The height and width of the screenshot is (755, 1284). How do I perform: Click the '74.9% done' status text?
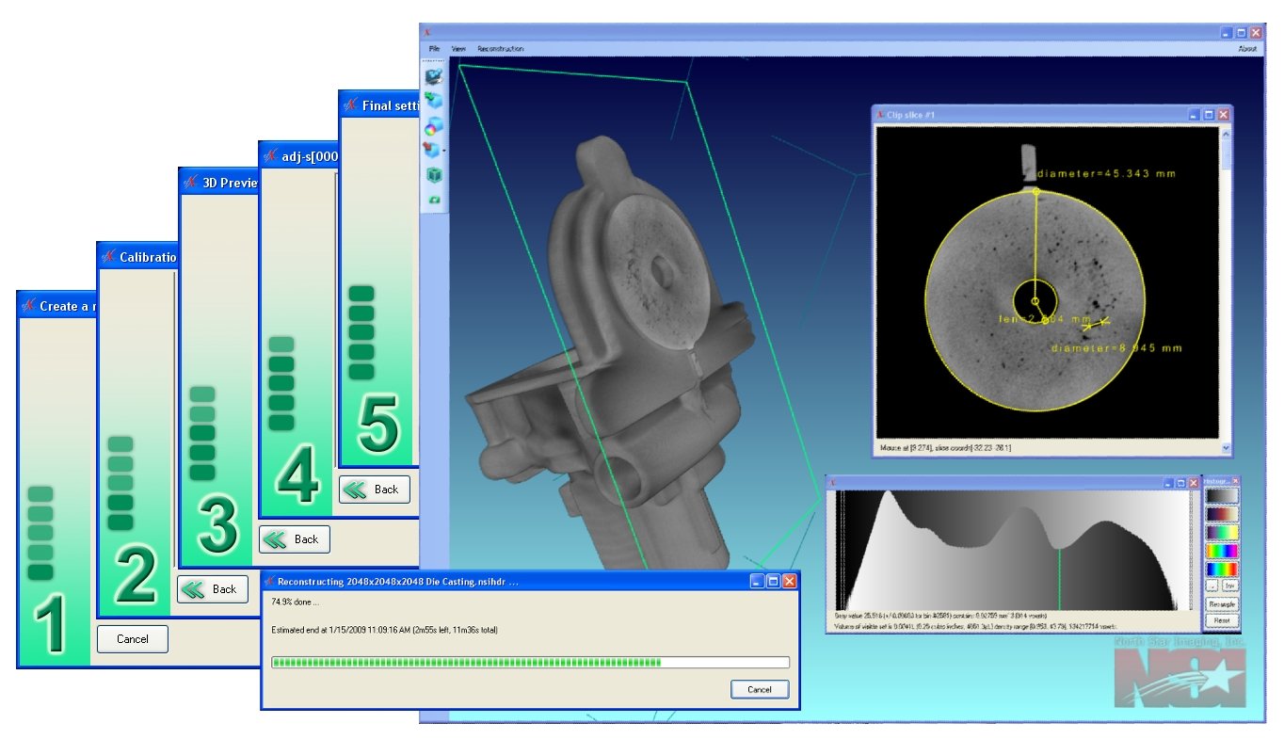295,602
